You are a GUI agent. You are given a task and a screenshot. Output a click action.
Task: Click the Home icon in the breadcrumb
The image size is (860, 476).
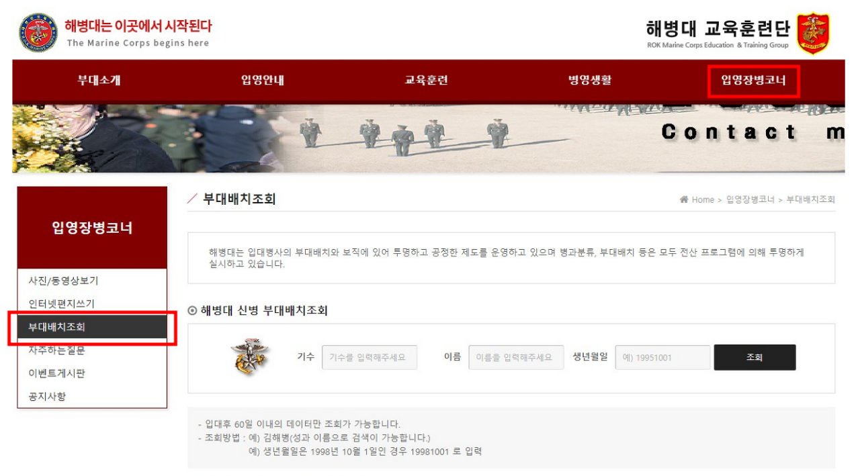click(684, 199)
